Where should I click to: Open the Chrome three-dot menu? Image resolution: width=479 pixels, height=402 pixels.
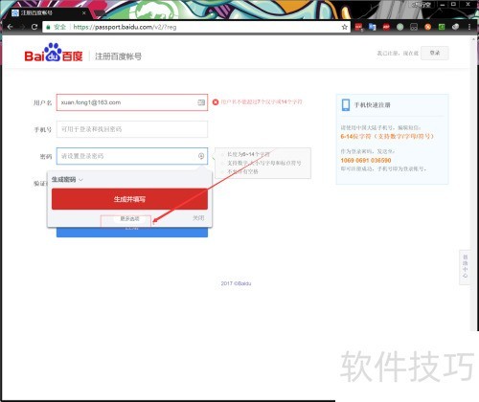tap(469, 27)
